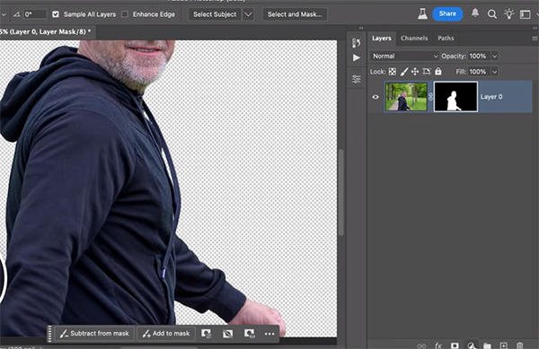Click the brush angle icon
Viewport: 539px width, 349px height.
tap(16, 14)
